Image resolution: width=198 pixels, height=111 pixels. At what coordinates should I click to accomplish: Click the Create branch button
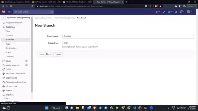pos(45,55)
